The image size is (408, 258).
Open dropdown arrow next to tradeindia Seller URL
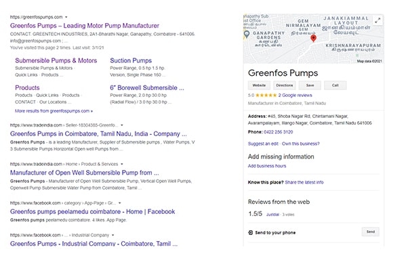point(122,125)
